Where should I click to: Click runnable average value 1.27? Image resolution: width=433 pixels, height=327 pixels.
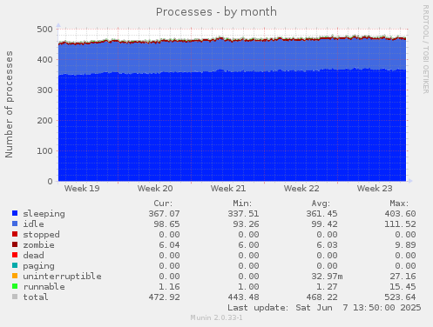(327, 287)
